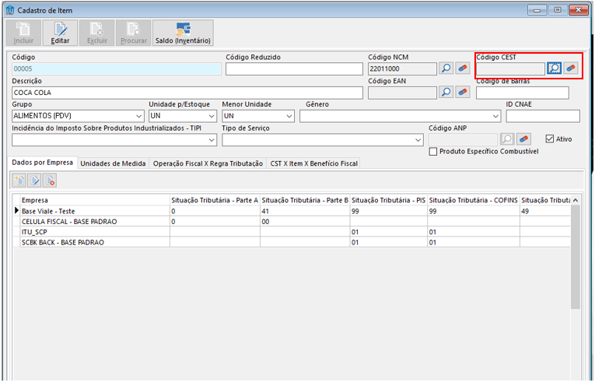The width and height of the screenshot is (595, 386).
Task: Click the ID CNAE input field
Action: [x=543, y=116]
